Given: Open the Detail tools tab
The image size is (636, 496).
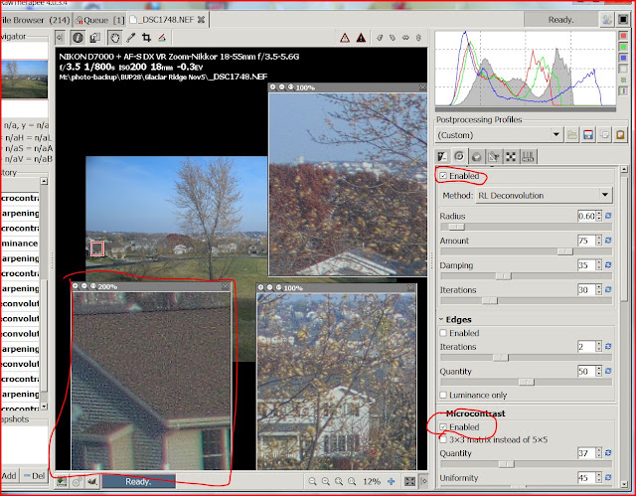Looking at the screenshot, I should [x=459, y=156].
